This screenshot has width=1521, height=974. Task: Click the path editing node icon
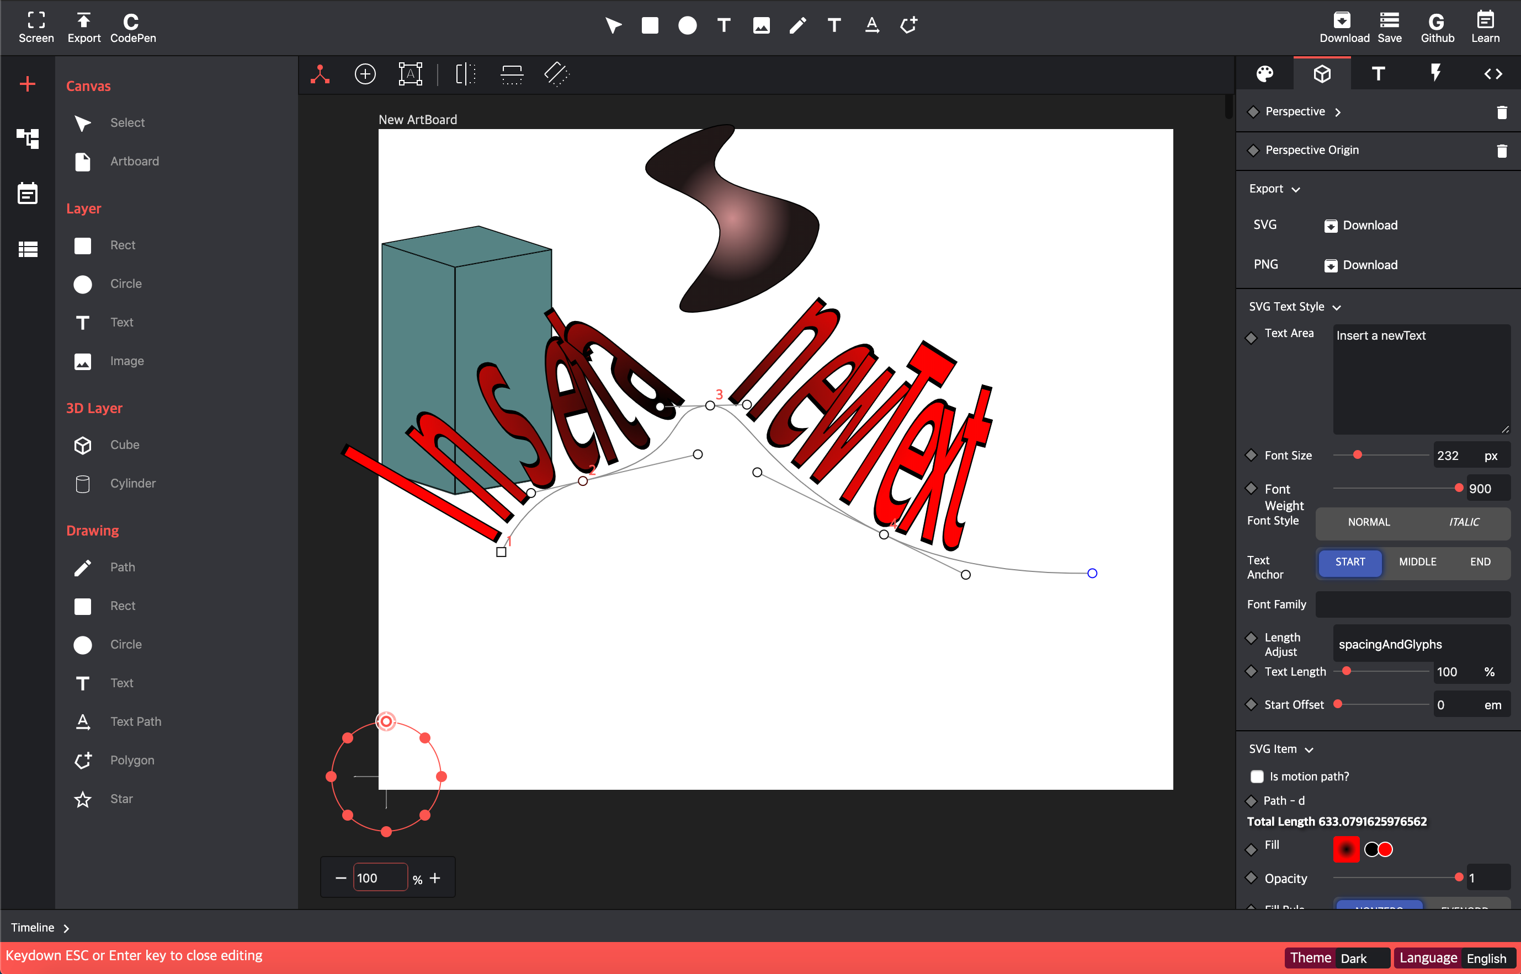point(320,74)
